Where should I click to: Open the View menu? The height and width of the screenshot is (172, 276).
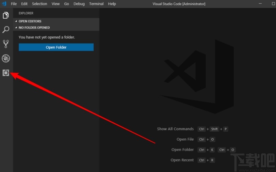pyautogui.click(x=55, y=4)
